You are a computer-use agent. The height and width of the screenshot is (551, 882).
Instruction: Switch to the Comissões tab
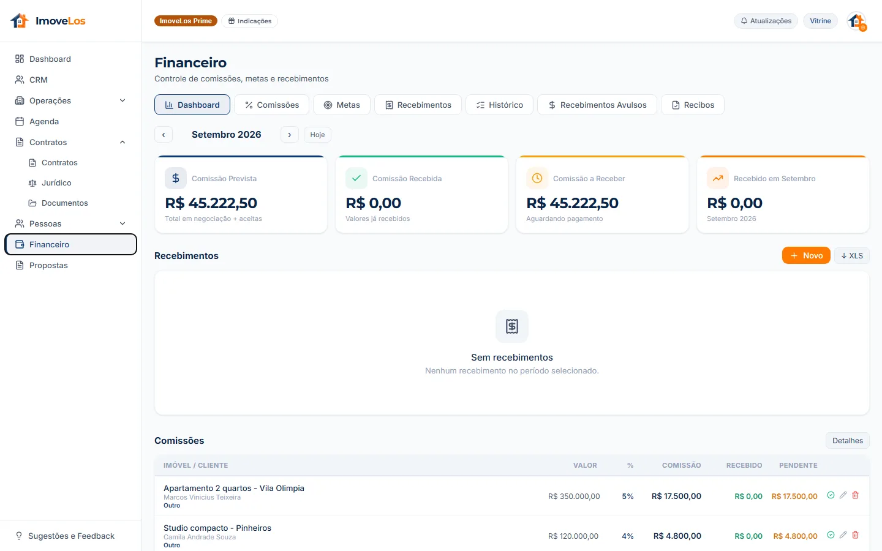click(x=272, y=105)
